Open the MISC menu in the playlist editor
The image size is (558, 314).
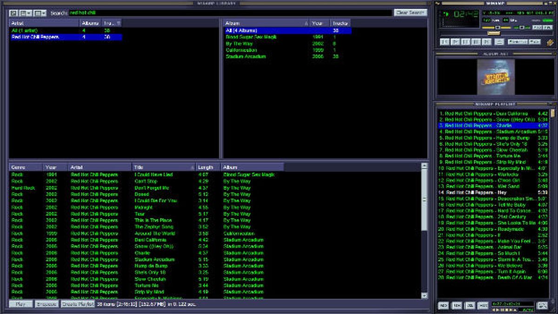[484, 306]
